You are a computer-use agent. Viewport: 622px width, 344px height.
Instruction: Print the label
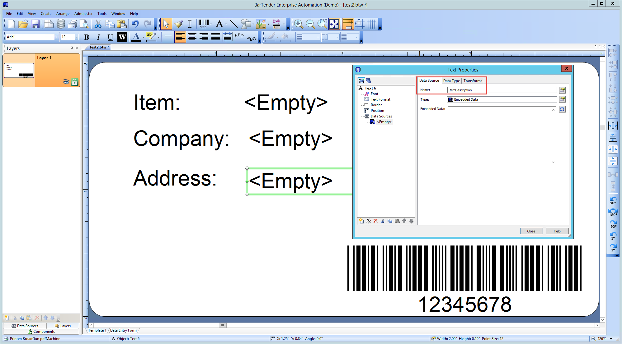73,24
